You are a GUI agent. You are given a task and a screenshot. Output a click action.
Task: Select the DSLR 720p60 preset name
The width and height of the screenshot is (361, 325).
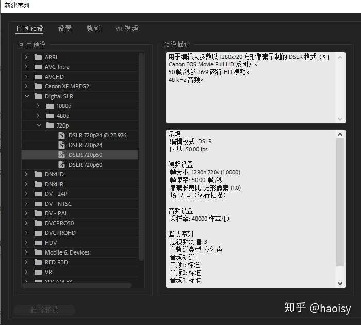tap(86, 165)
